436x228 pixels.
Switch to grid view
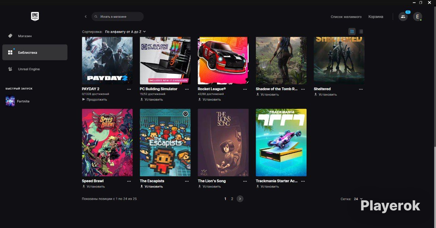(x=352, y=32)
